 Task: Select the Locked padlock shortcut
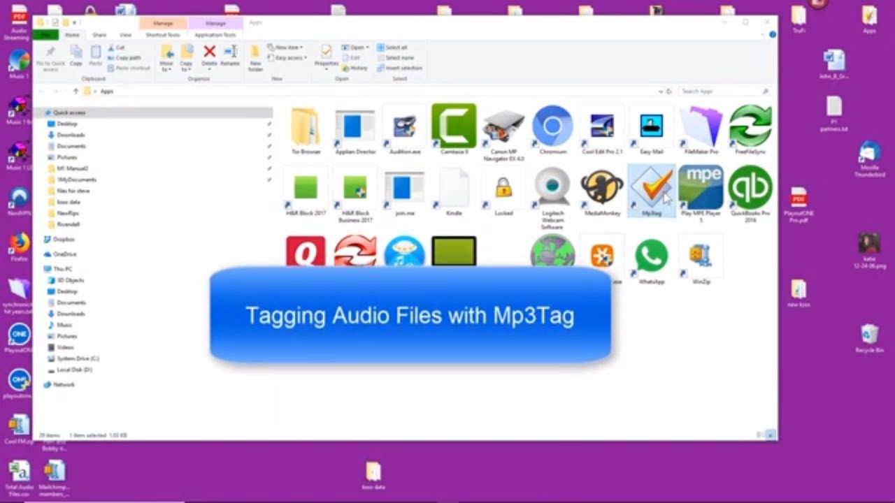[503, 191]
